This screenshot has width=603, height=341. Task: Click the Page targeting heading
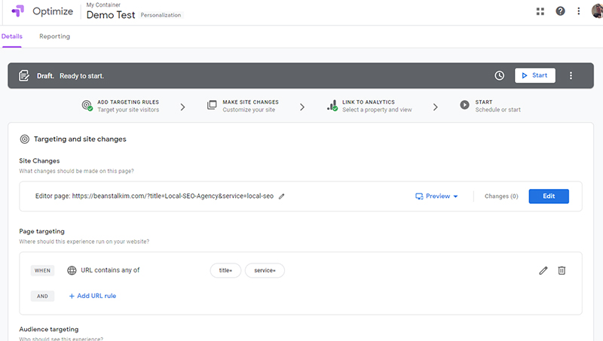point(42,231)
